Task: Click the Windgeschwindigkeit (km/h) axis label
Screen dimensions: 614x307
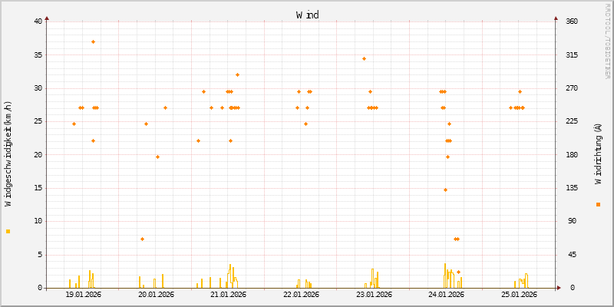Action: 8,153
